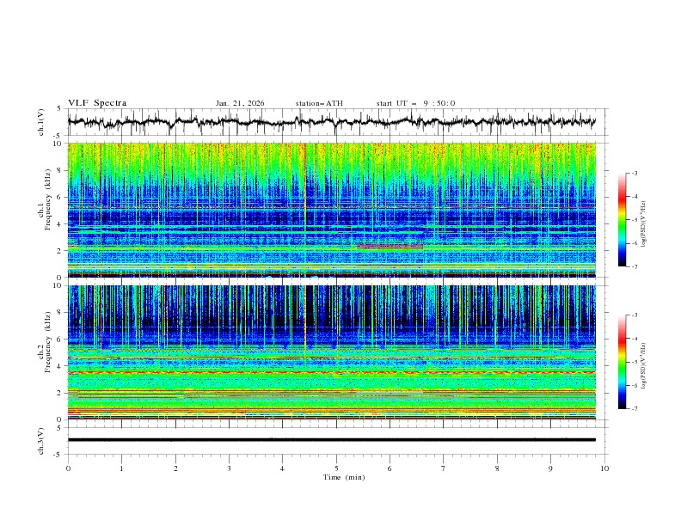Viewport: 681px width, 526px height.
Task: Click the ch.2 color bar "log(PSD)(V²/Hz)" label
Action: [x=644, y=365]
